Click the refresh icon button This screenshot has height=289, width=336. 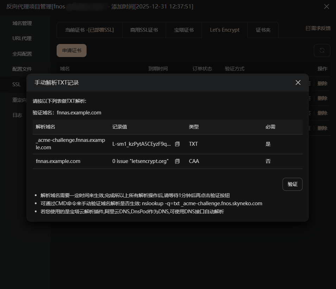tap(322, 50)
